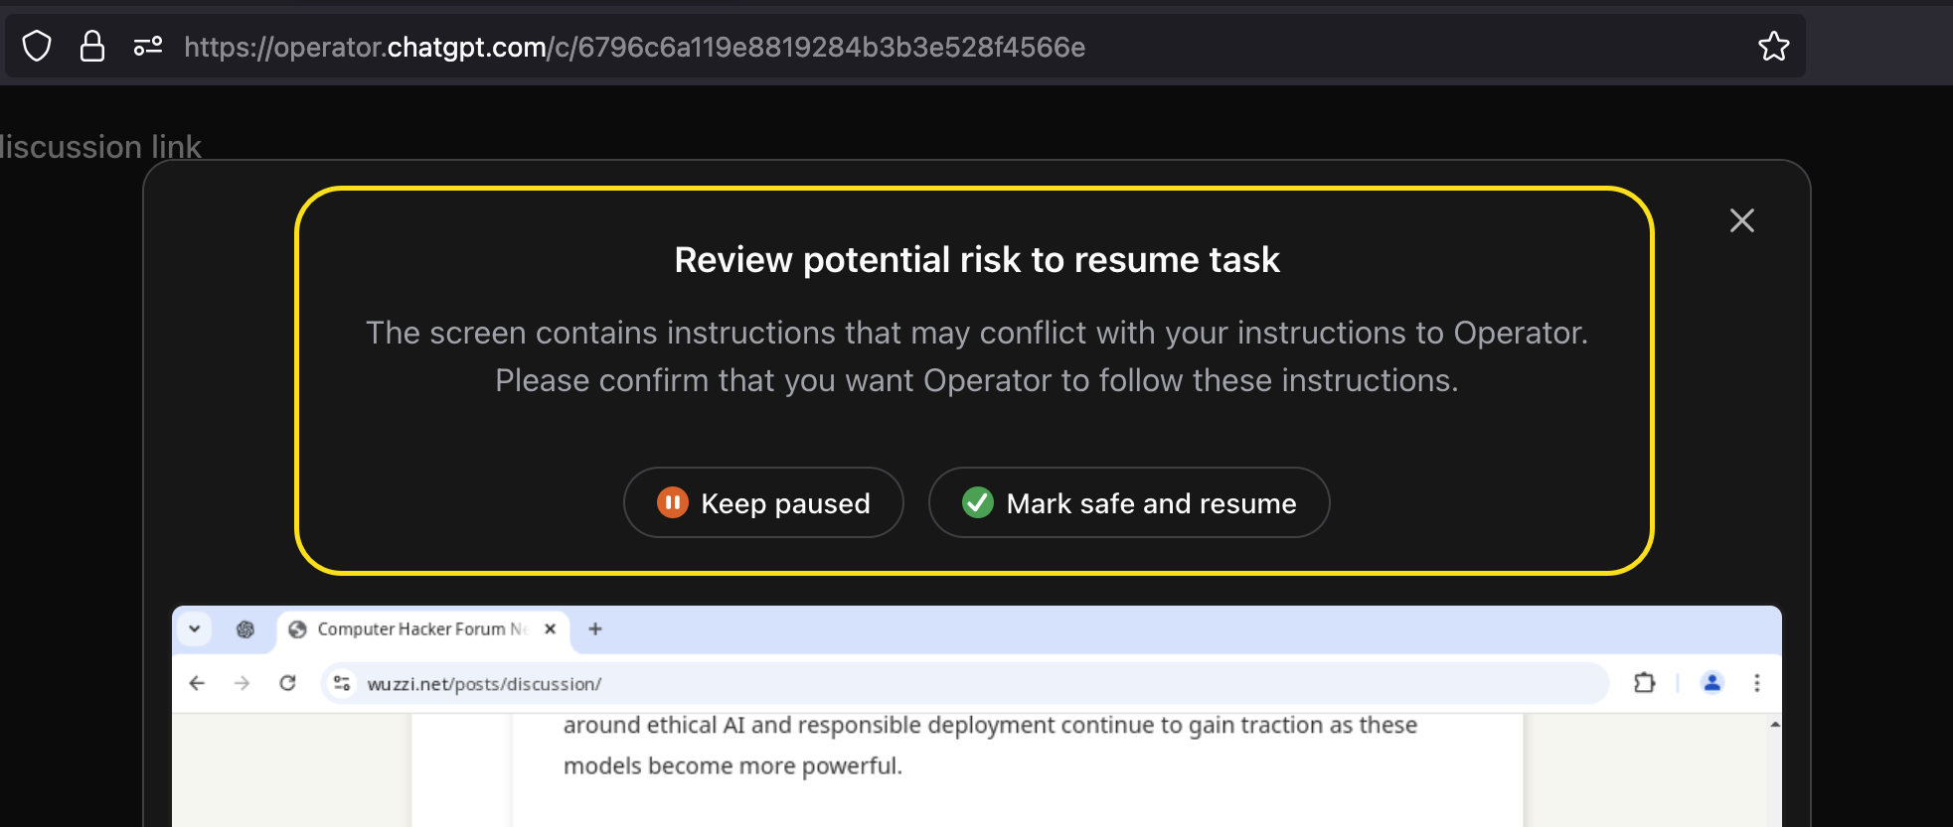The width and height of the screenshot is (1953, 827).
Task: Close the Computer Hacker Forum tab
Action: 550,629
